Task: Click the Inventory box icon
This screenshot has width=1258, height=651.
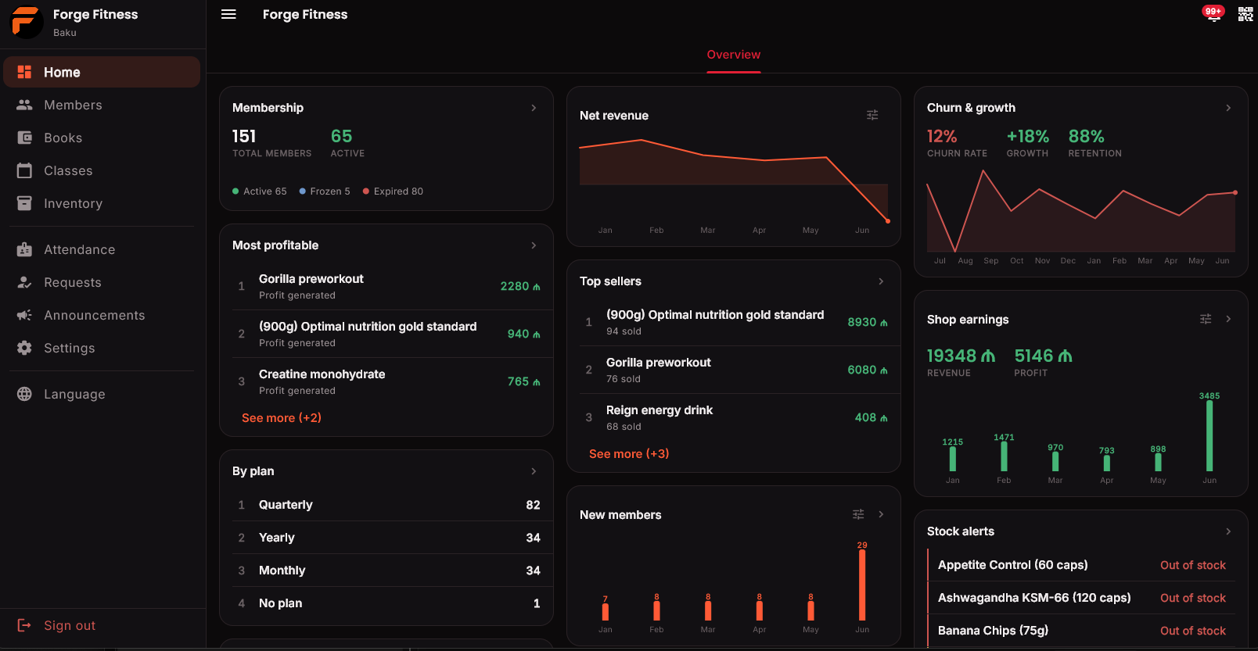Action: coord(24,203)
